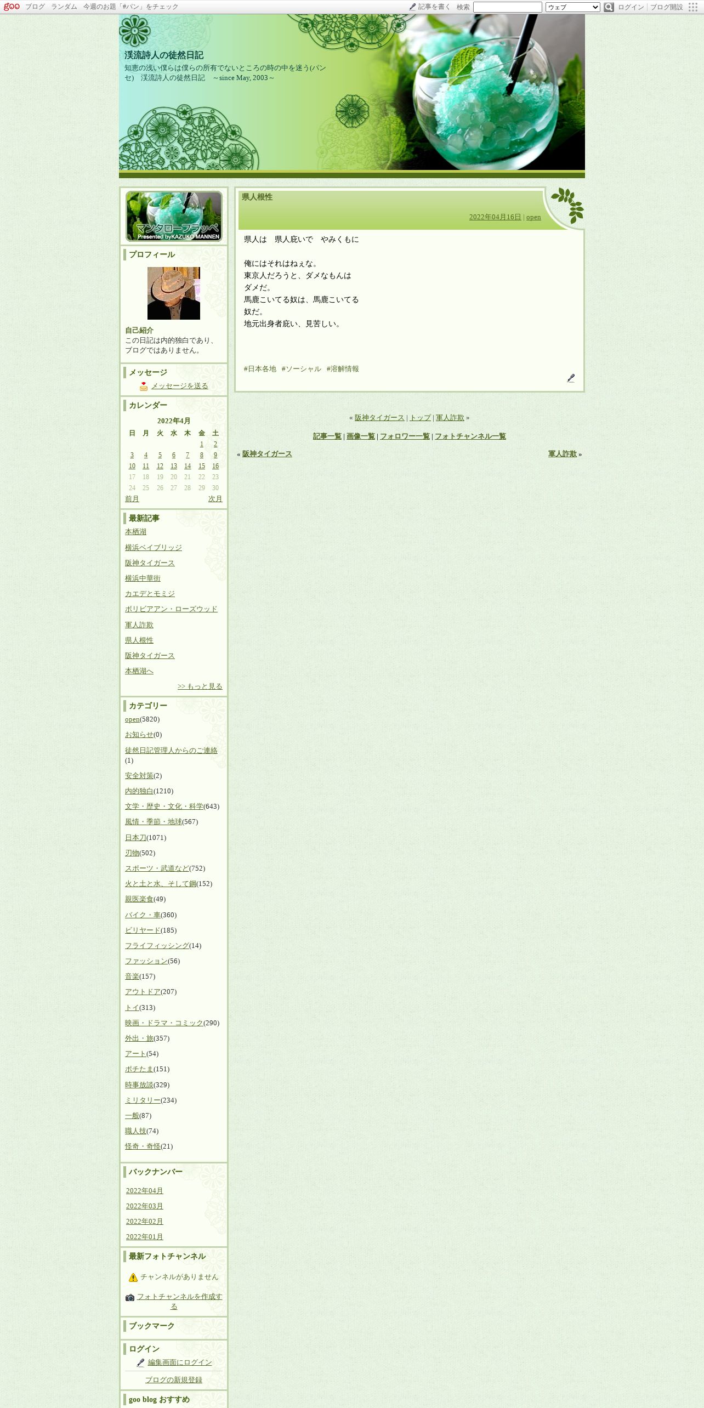
Task: Open the post date 2022年04月16日 link
Action: click(495, 217)
